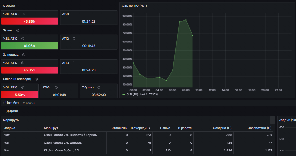
Task: Open Маршруты panel three-dot menu
Action: coord(272,120)
